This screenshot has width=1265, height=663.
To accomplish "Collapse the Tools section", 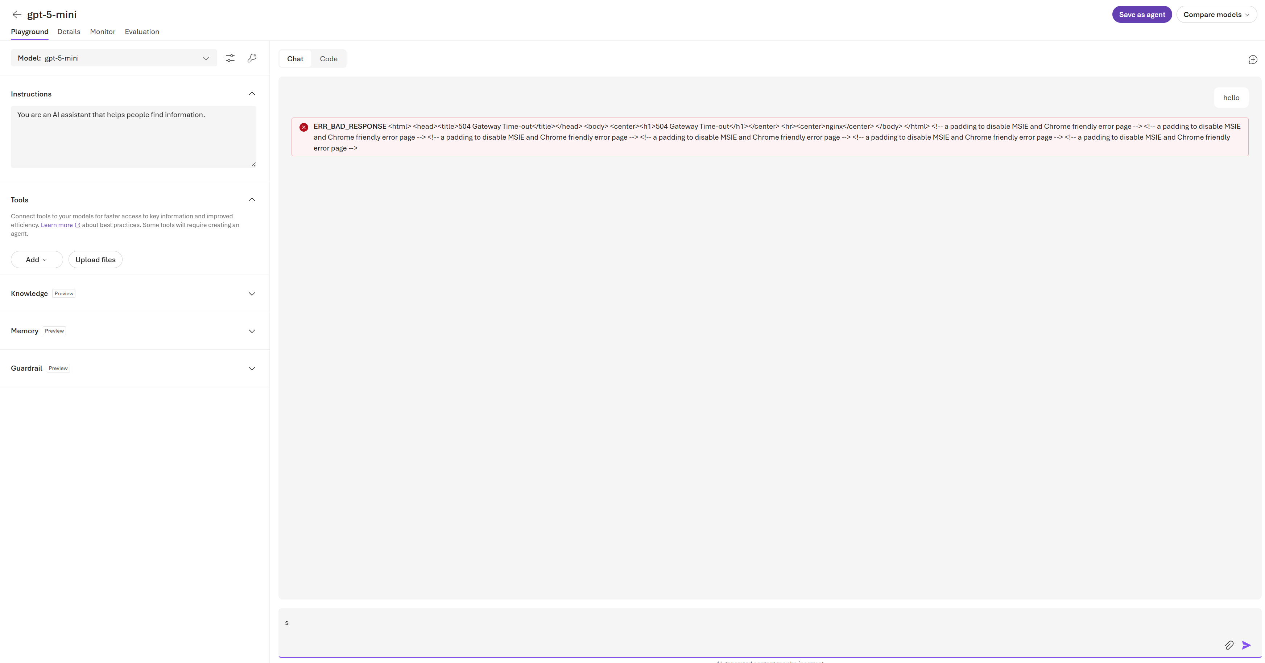I will (252, 200).
